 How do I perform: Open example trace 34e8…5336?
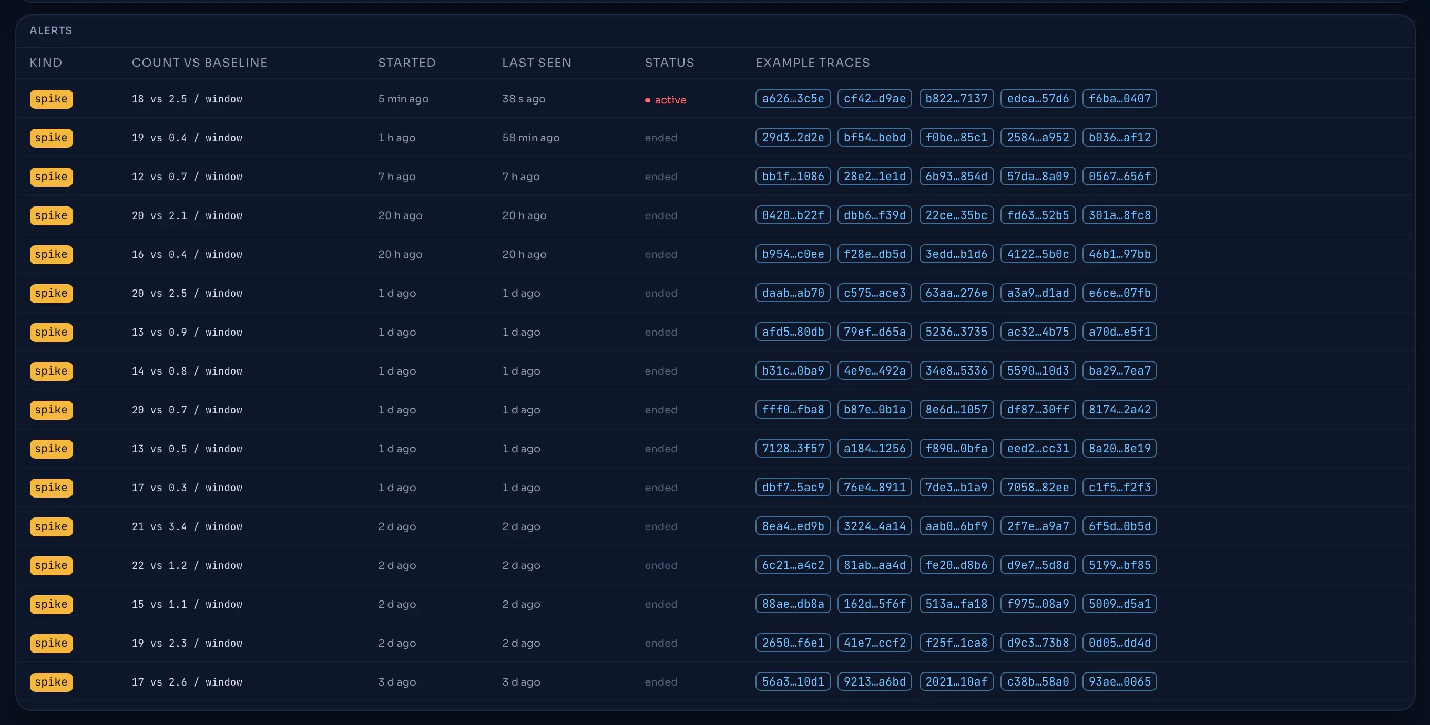(x=956, y=370)
